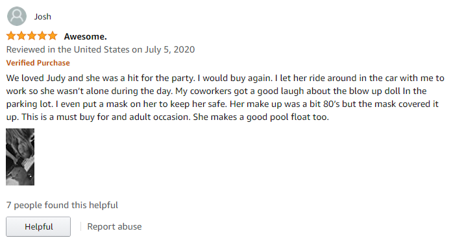Open the attached review photo thumbnail
The image size is (451, 238).
coord(20,157)
